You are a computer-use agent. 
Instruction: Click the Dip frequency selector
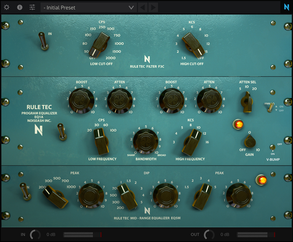tap(128, 197)
